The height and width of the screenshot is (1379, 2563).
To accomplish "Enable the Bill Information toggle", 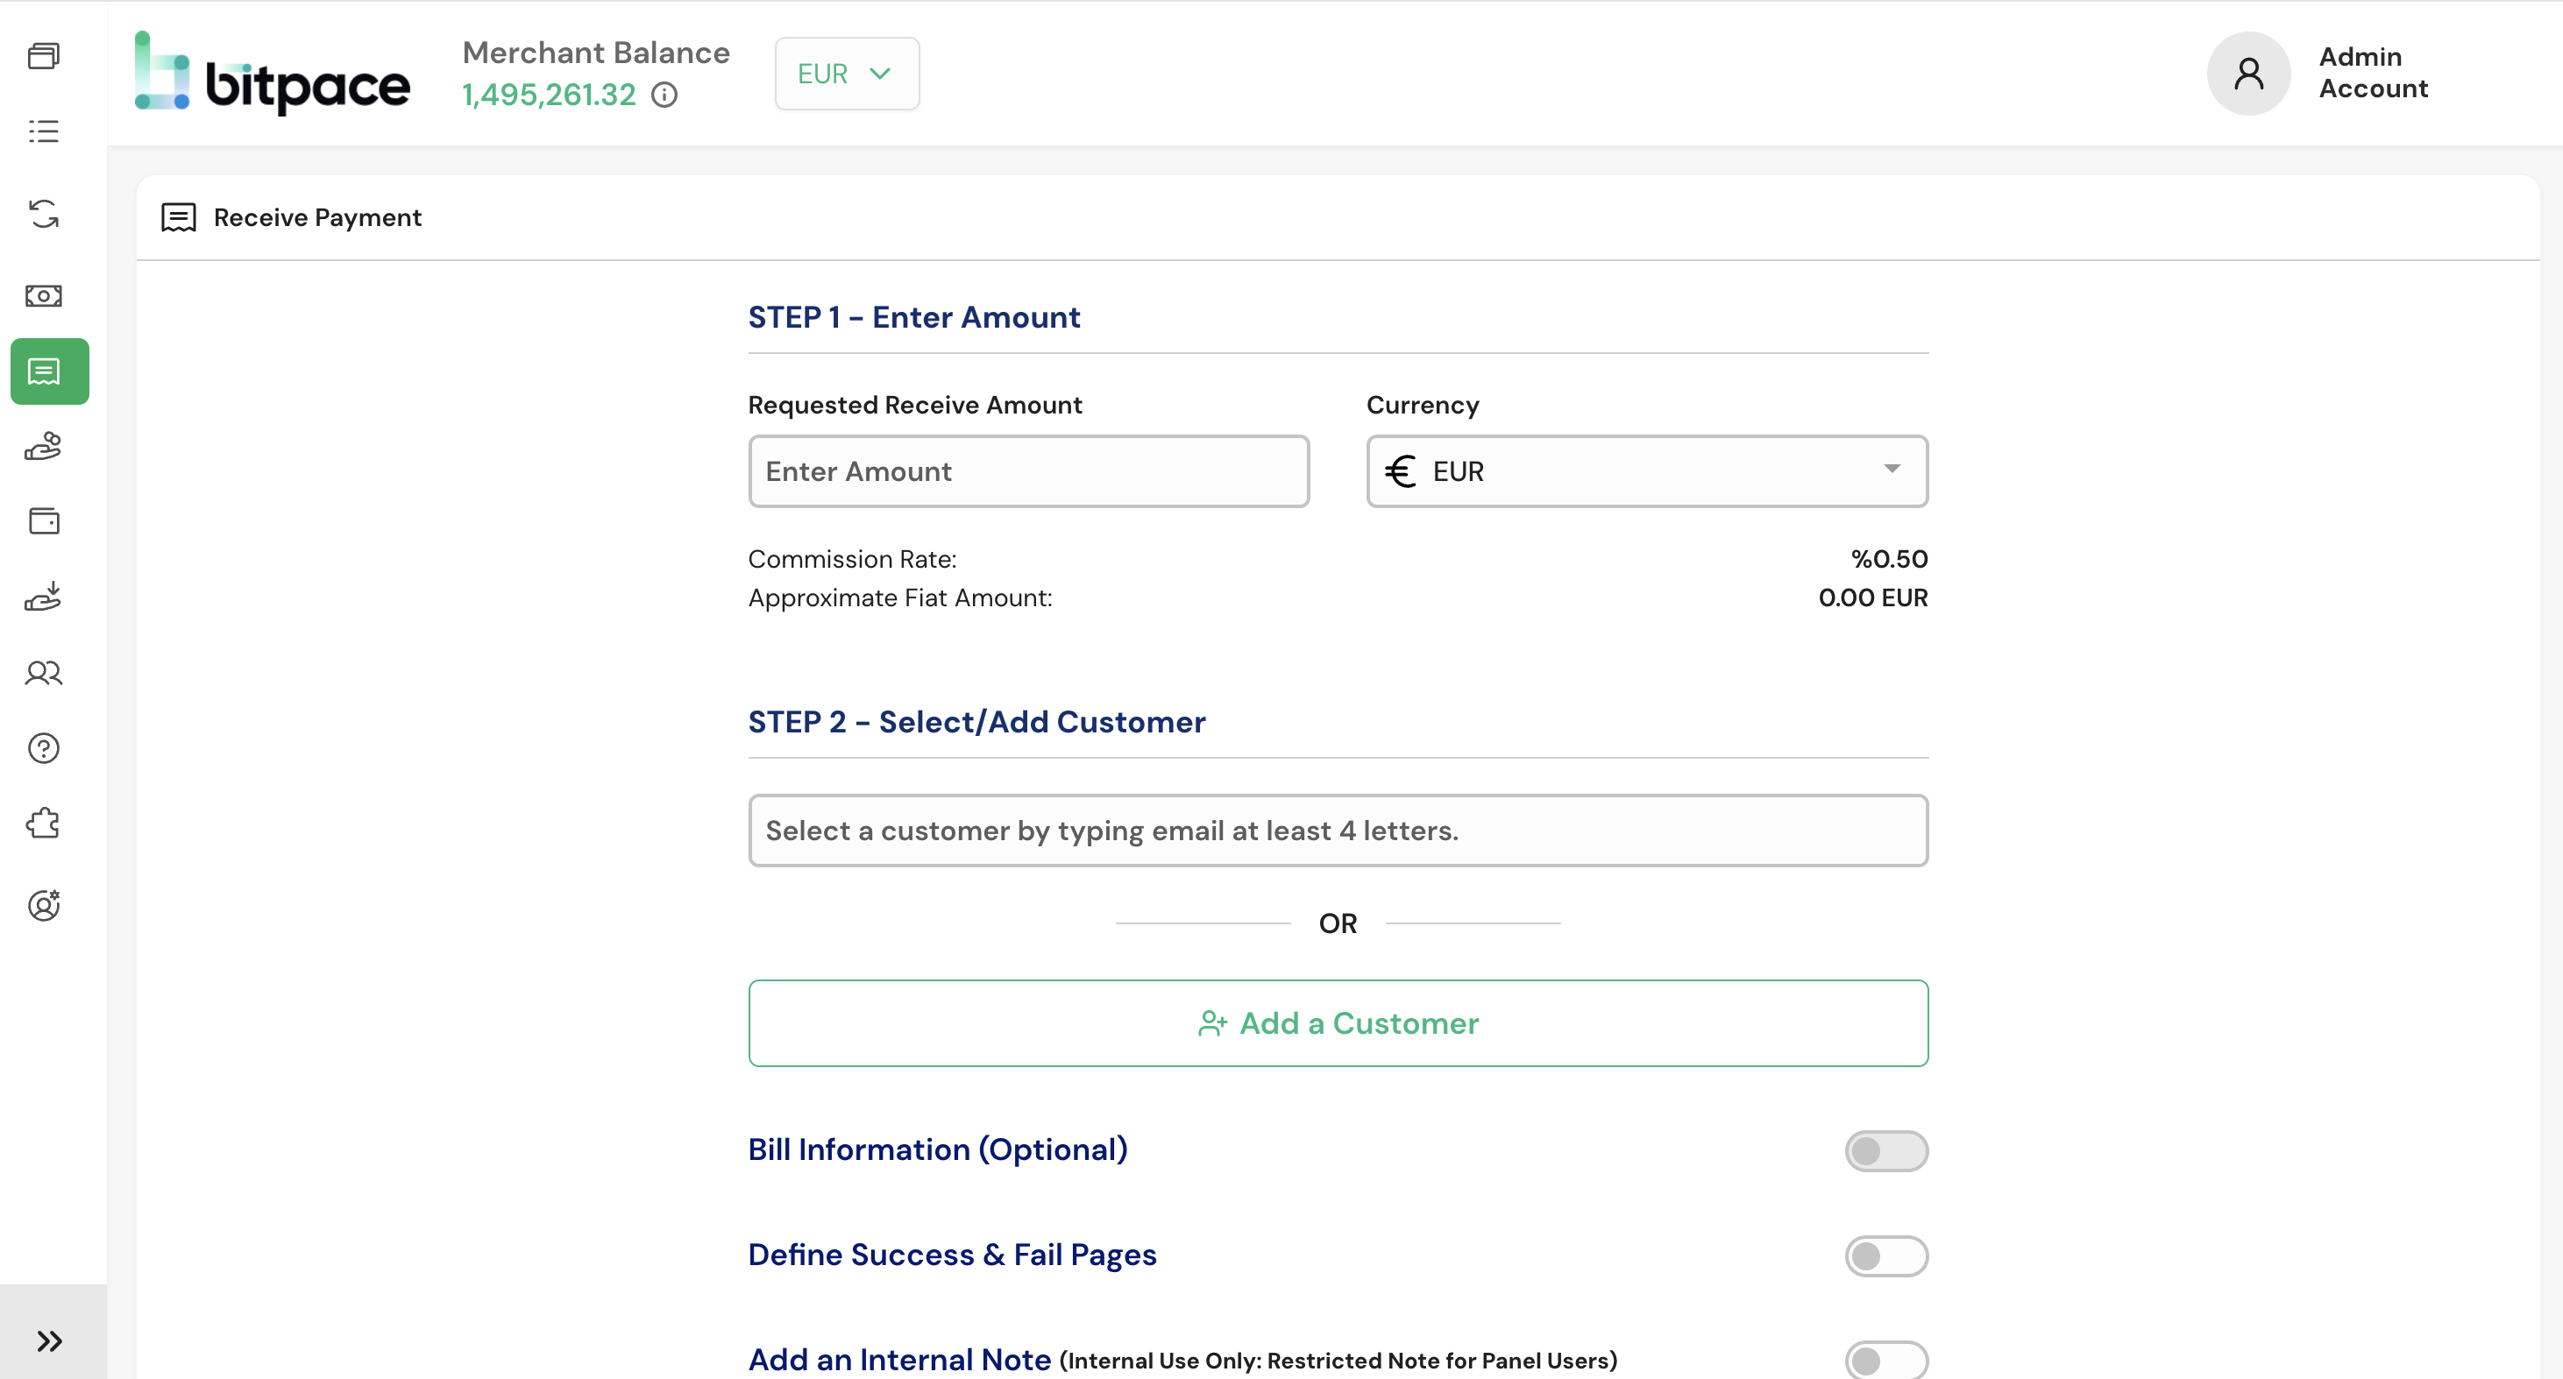I will (x=1885, y=1150).
